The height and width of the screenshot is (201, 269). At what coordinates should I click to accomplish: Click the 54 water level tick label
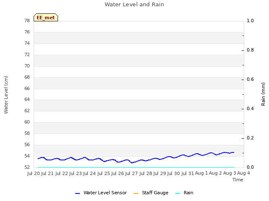(27, 156)
